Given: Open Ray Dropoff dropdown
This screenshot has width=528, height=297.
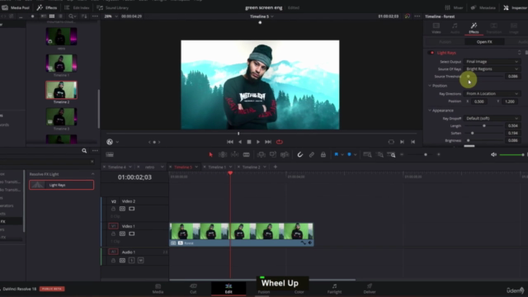Looking at the screenshot, I should pos(492,118).
